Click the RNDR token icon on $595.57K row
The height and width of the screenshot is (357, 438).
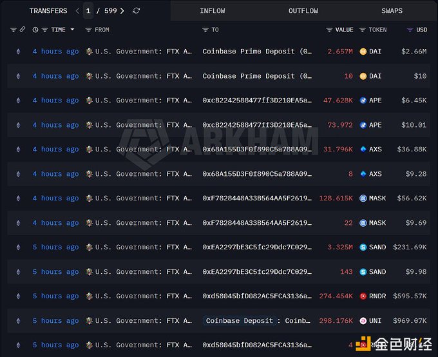click(x=363, y=296)
